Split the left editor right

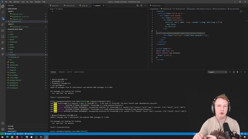point(141,5)
